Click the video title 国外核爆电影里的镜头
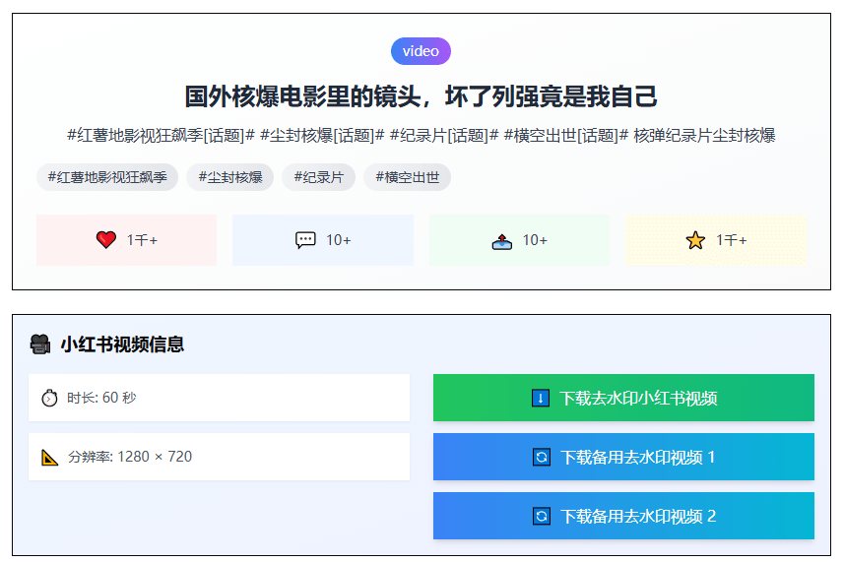This screenshot has height=562, width=844. tap(421, 96)
